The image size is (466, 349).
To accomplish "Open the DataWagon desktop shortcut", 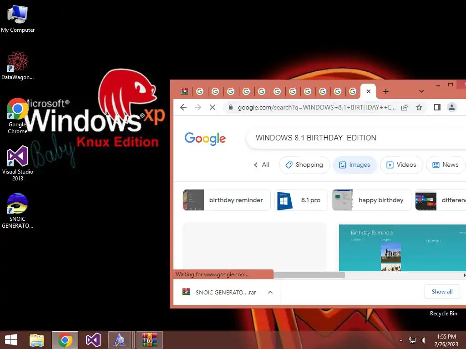I will pos(18,65).
